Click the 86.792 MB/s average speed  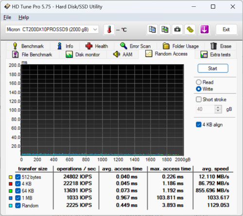214,183
